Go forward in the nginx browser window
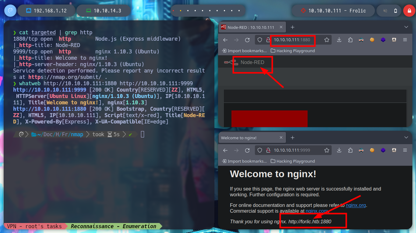Screen dimensions: 416x233 pos(236,150)
